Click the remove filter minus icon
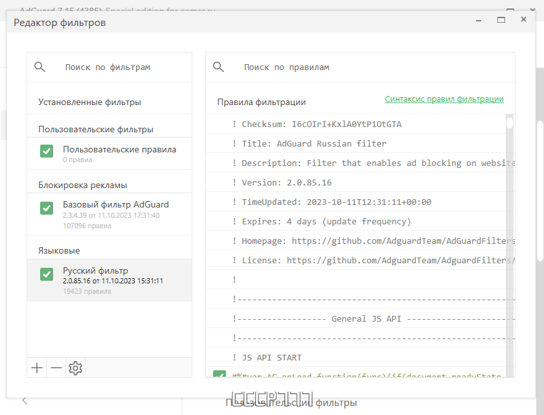Viewport: 544px width, 415px height. coord(56,368)
